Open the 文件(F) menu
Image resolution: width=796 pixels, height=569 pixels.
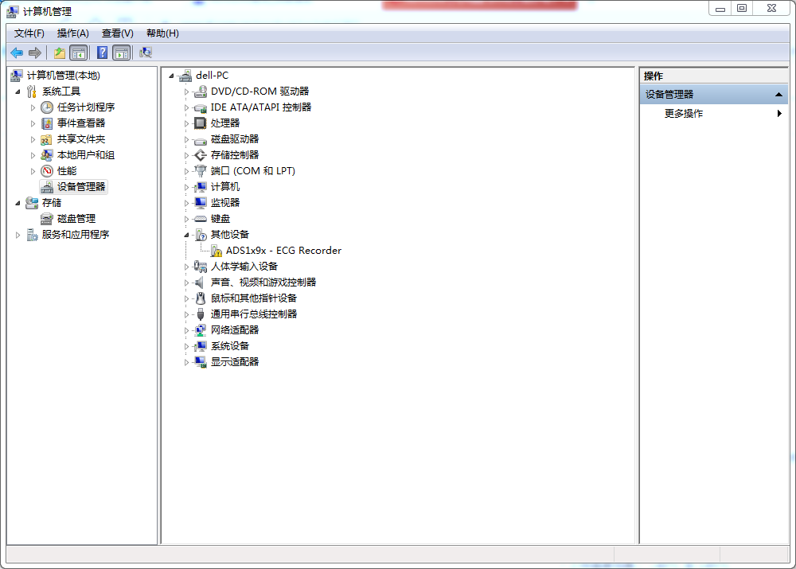click(29, 33)
